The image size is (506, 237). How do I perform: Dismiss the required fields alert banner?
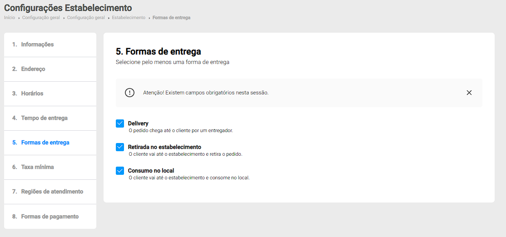point(469,93)
